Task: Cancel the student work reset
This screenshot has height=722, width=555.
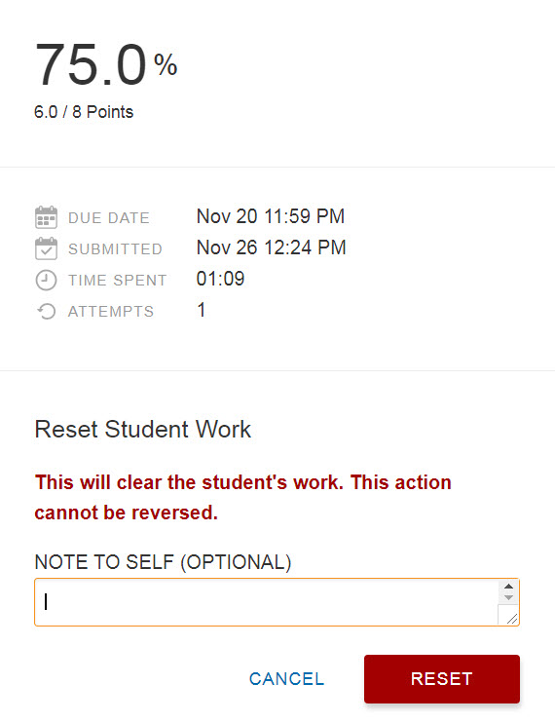Action: click(286, 679)
